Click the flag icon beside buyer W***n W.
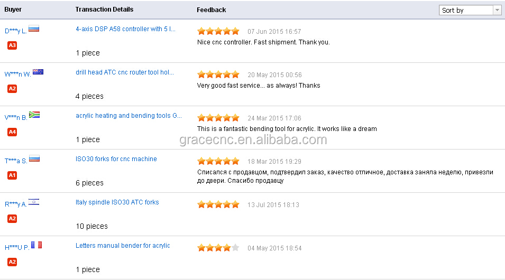Viewport: 505px width, 280px height. coord(38,72)
